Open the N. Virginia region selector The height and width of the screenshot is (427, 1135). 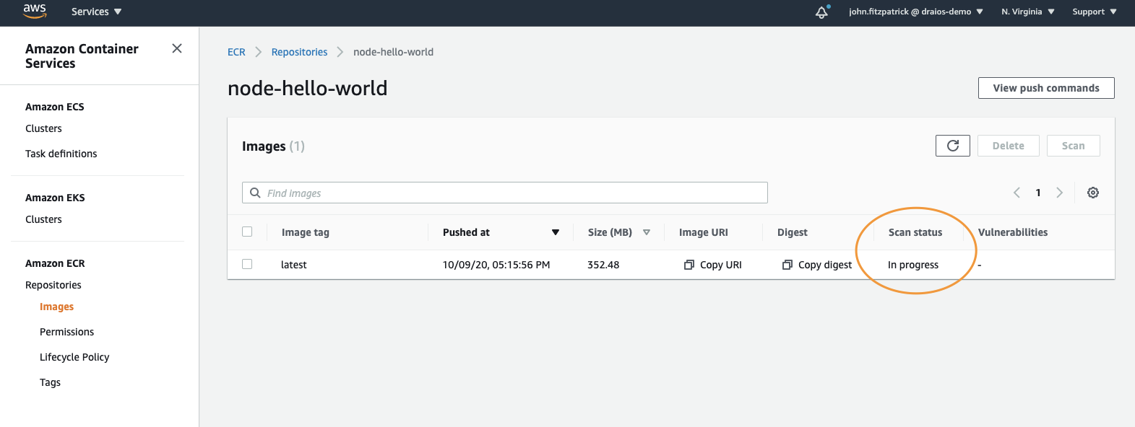tap(1028, 12)
